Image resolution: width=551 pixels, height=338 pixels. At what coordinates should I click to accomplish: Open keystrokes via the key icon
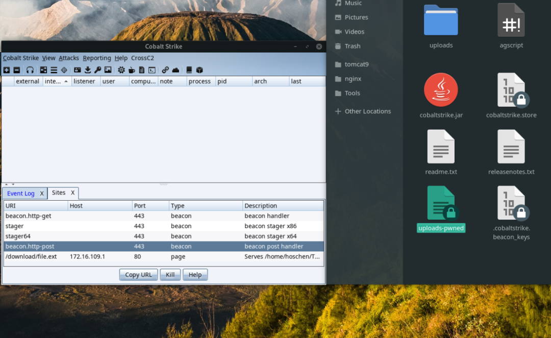click(97, 70)
